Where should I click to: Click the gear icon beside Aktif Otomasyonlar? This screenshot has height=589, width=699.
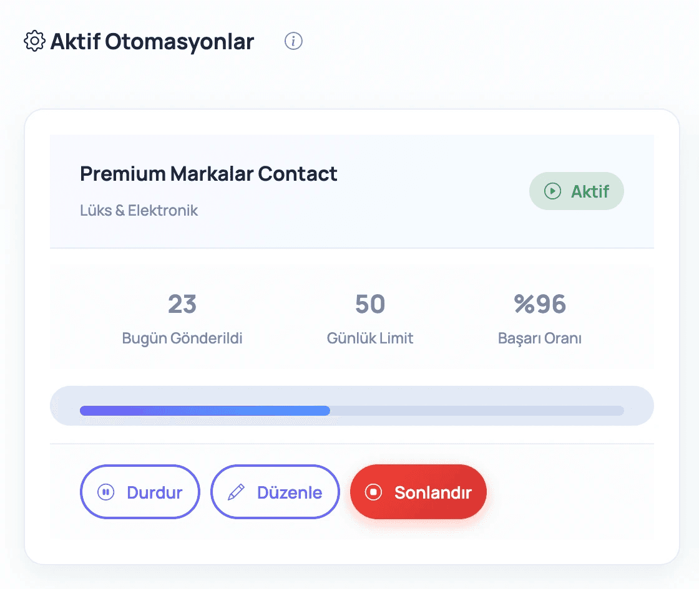(x=34, y=42)
